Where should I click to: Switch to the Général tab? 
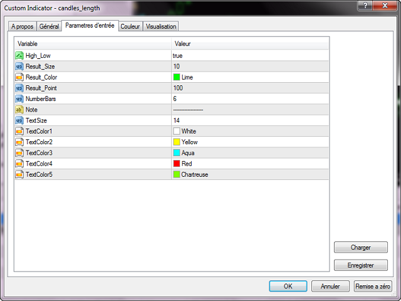[49, 26]
